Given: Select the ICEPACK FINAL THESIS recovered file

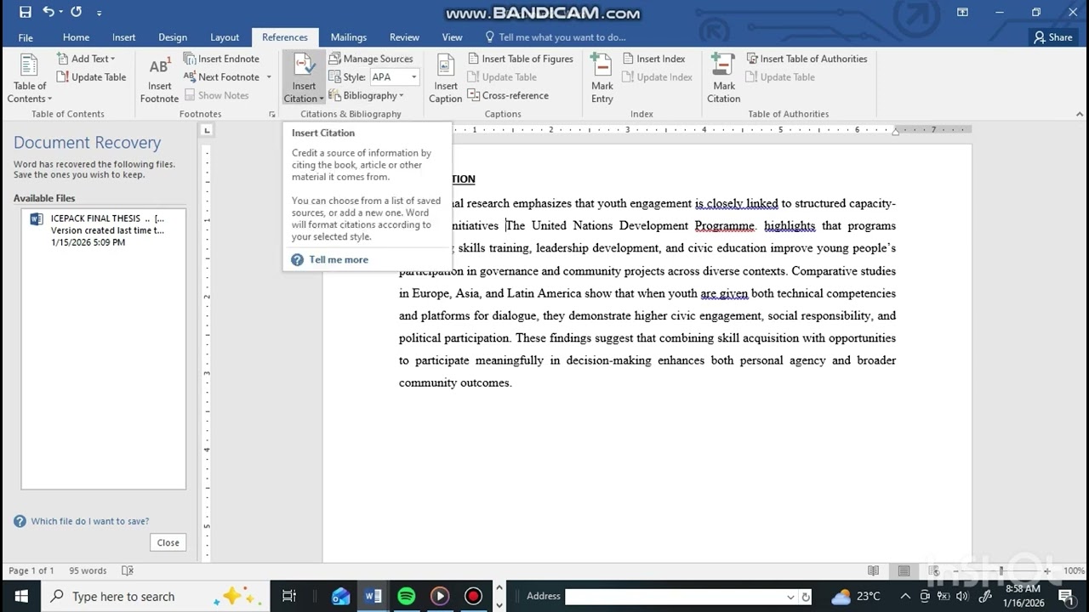Looking at the screenshot, I should (103, 230).
